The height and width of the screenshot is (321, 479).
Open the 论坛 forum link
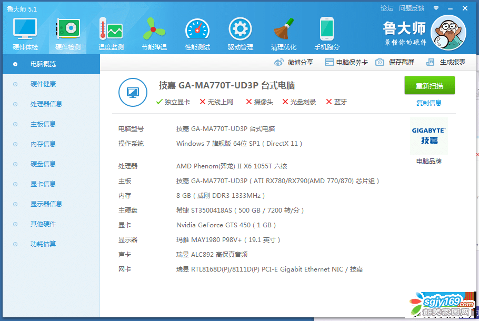pyautogui.click(x=387, y=8)
